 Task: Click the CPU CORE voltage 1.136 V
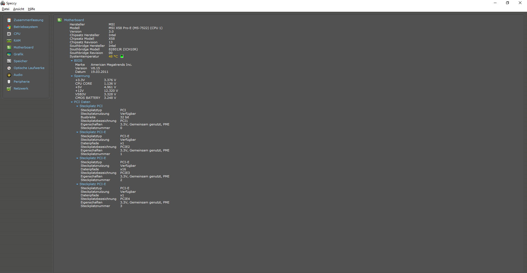(x=110, y=84)
